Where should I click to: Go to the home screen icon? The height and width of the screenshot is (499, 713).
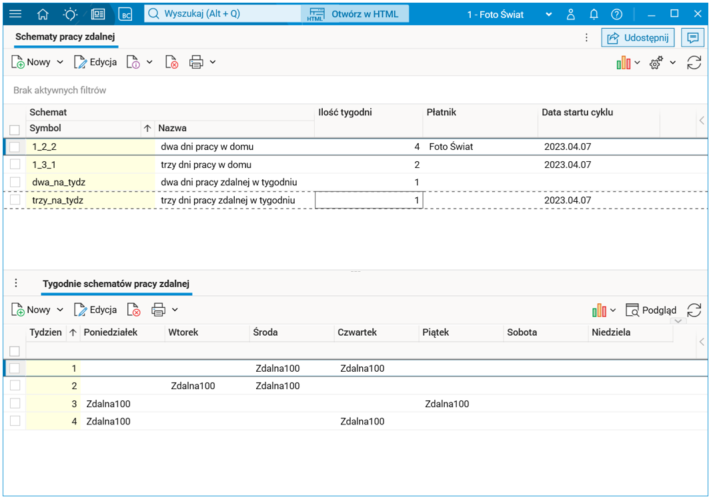[x=43, y=14]
